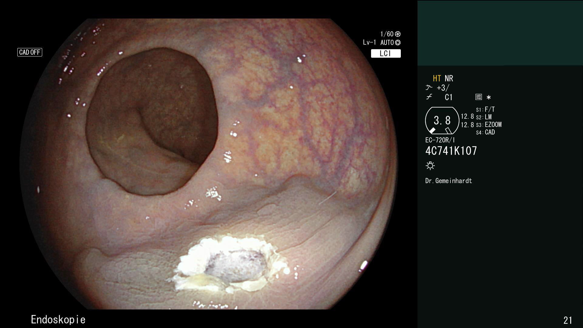Click the scope diameter 3.8 diagram
Screen dimensions: 583x328
[x=442, y=121]
